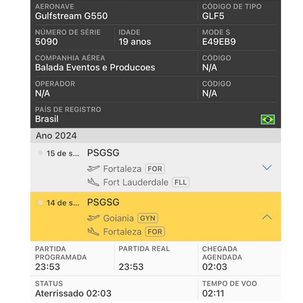Tap the Aterrissado 02:03 status
The width and height of the screenshot is (303, 303).
click(x=73, y=293)
